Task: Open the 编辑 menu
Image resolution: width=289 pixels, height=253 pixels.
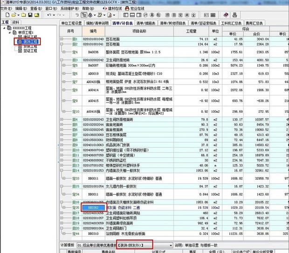Action: click(21, 8)
